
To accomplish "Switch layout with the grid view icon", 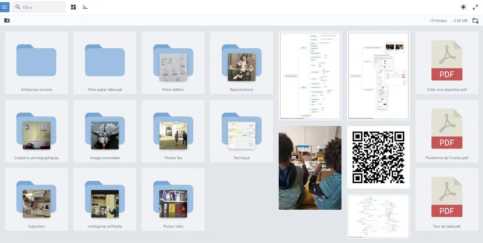I will point(73,7).
